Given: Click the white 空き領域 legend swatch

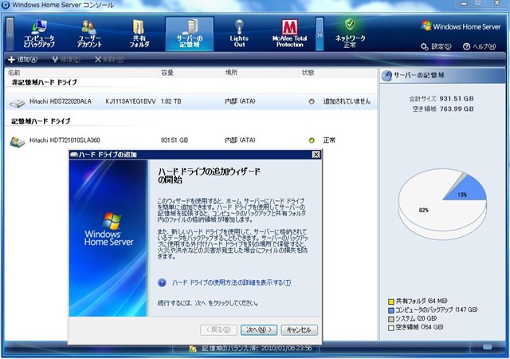Looking at the screenshot, I should click(391, 328).
